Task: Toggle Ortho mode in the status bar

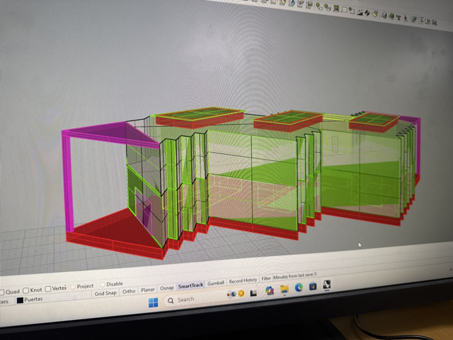Action: point(129,291)
